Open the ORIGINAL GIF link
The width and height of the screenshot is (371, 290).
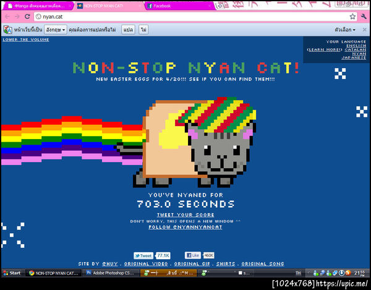click(x=192, y=264)
